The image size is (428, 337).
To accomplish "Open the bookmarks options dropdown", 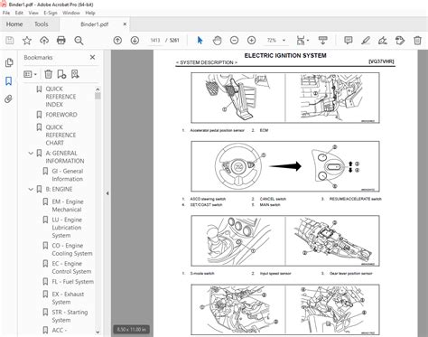I will click(x=30, y=74).
